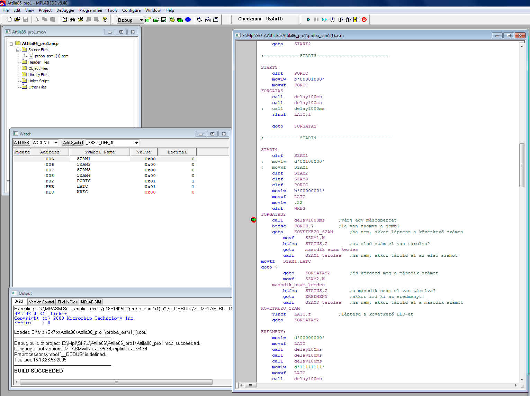Click the Add Symbol button

coord(73,143)
